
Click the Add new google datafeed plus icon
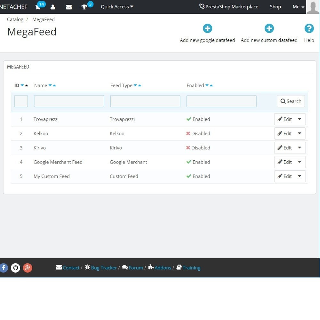point(207,28)
